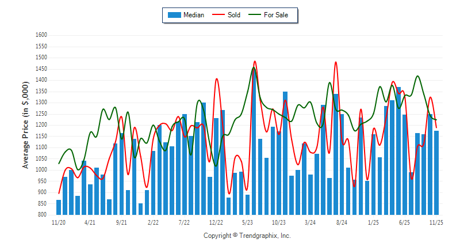The width and height of the screenshot is (460, 250).
Task: Click the red Sold line legend marker
Action: pos(218,15)
